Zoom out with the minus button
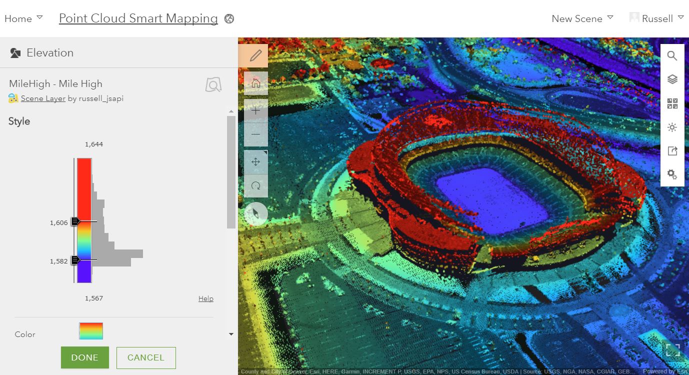Screen dimensions: 689x375 255,134
